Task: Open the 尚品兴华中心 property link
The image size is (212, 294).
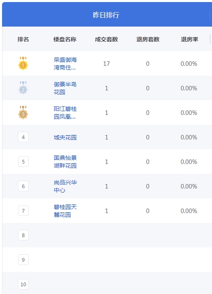Action: click(65, 186)
